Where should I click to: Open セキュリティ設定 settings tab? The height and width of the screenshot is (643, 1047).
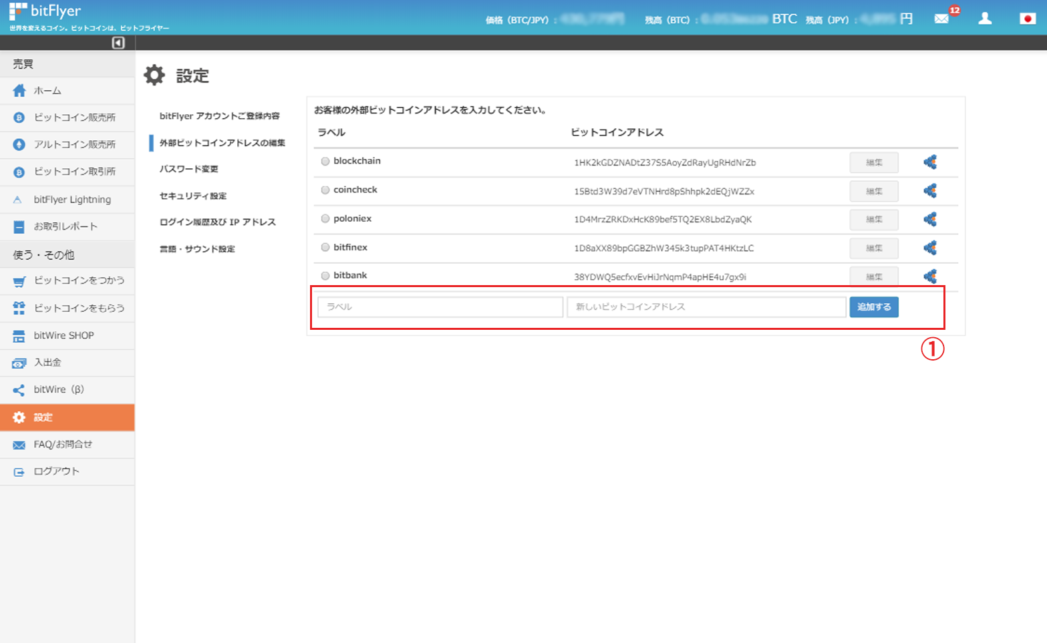193,196
